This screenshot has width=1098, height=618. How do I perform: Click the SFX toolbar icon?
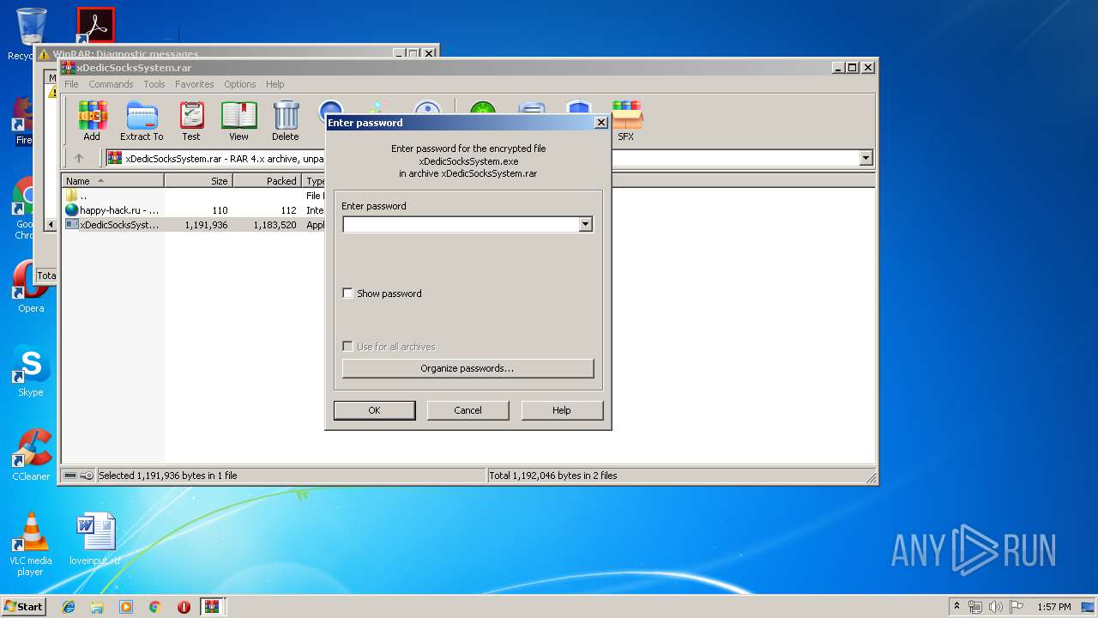626,121
